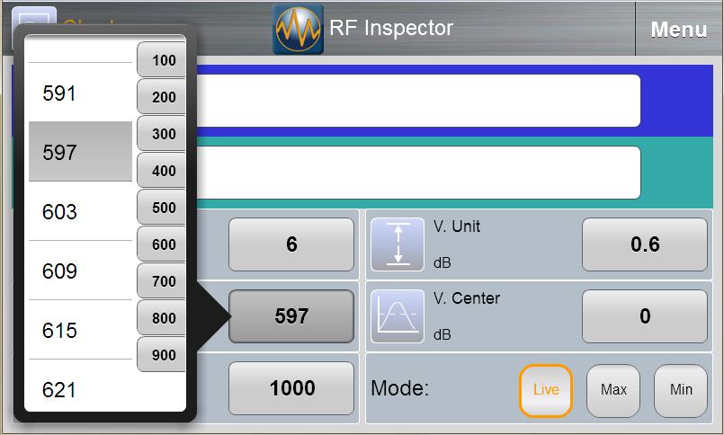Click the RF Inspector waveform logo icon
724x435 pixels.
pyautogui.click(x=299, y=29)
